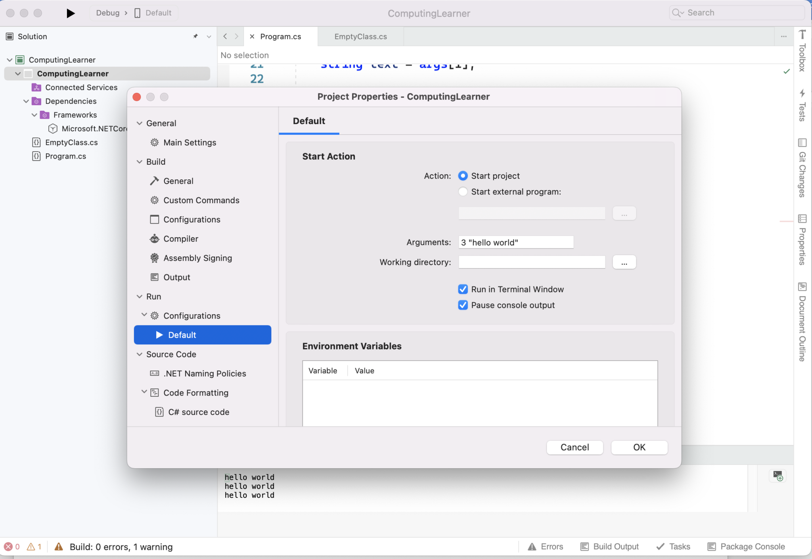The height and width of the screenshot is (559, 812).
Task: Collapse the Code Formatting node
Action: pos(144,392)
